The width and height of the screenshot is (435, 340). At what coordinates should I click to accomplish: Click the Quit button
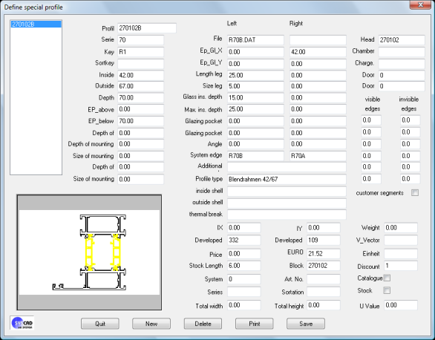point(100,324)
